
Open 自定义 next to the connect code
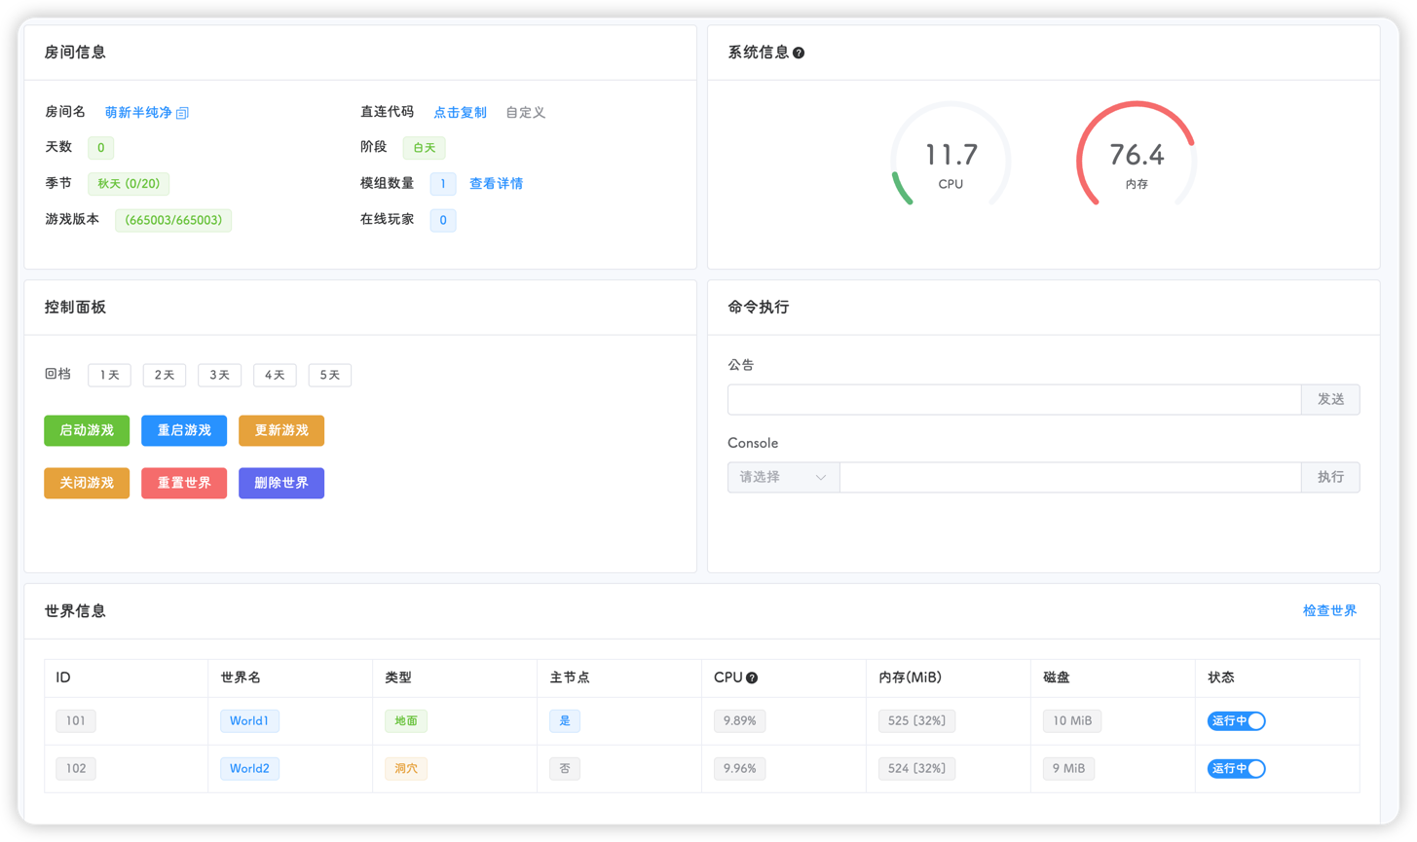[x=524, y=112]
